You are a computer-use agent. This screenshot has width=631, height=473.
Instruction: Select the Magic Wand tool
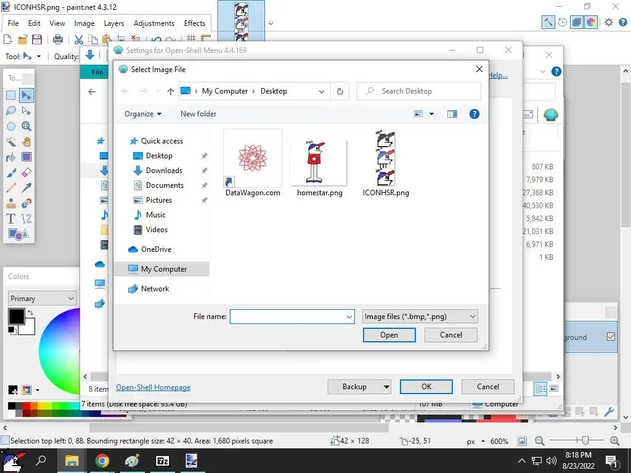[x=11, y=142]
